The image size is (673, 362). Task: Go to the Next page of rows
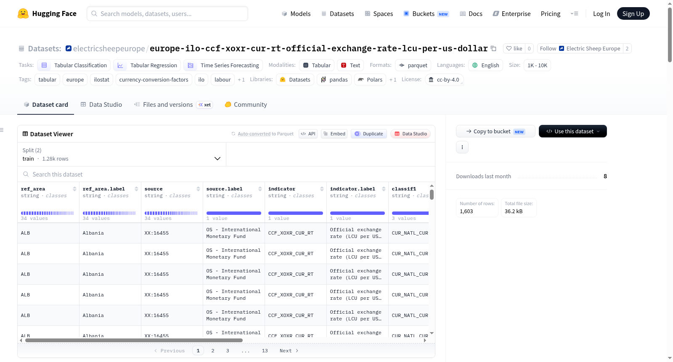pos(289,351)
